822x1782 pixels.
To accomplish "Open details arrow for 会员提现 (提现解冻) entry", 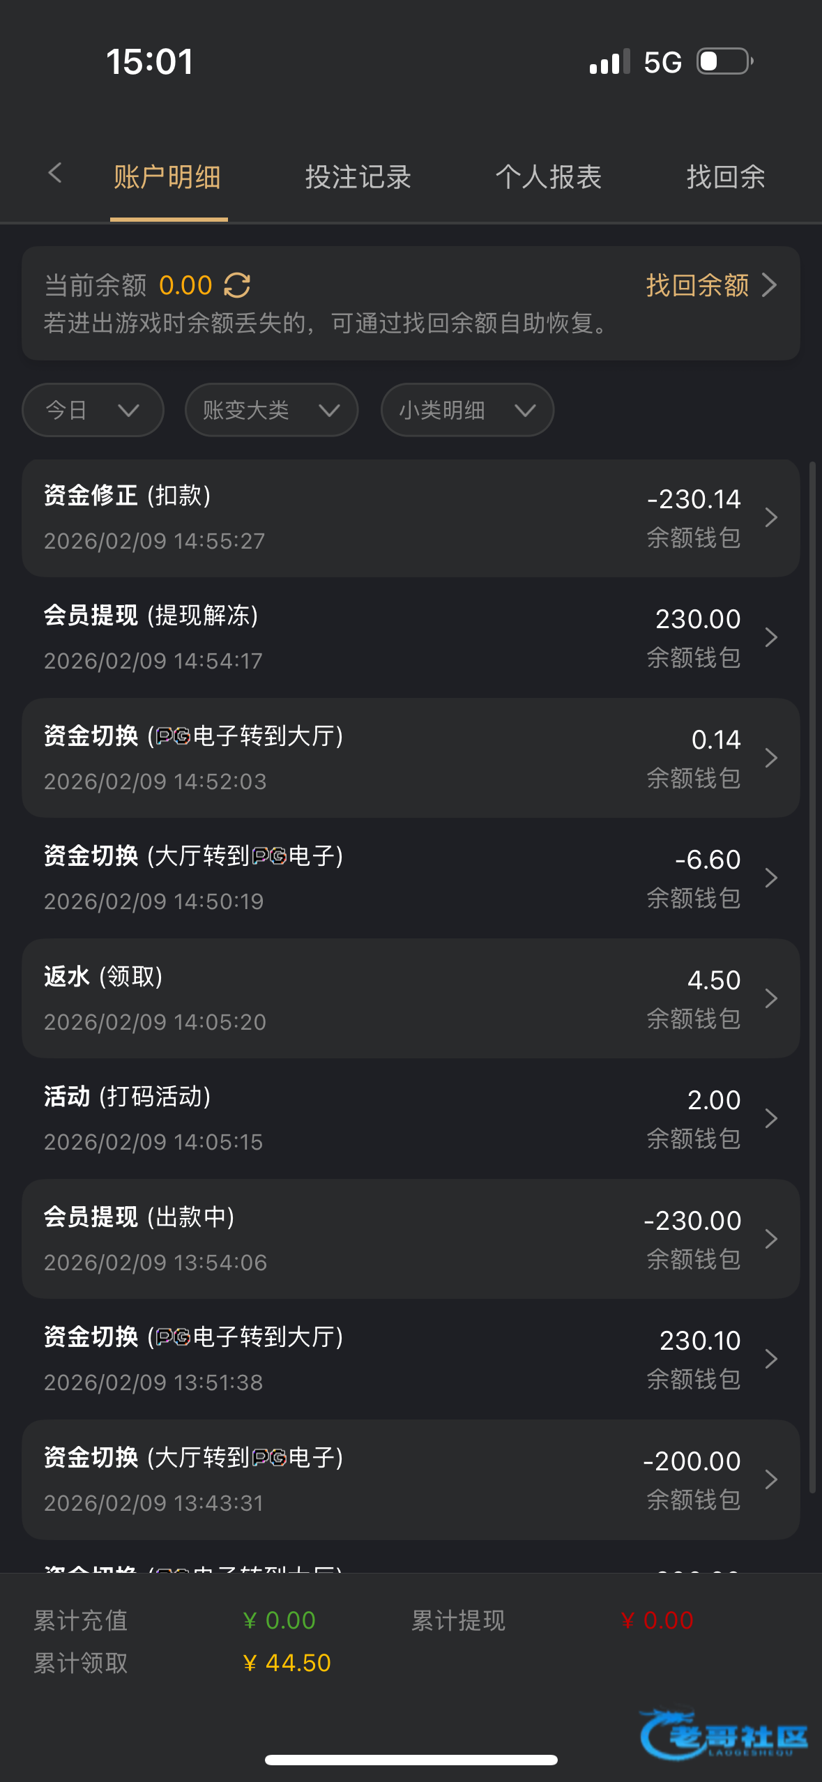I will pos(770,637).
